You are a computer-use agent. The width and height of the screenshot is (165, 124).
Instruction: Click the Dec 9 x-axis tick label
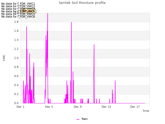78,107
